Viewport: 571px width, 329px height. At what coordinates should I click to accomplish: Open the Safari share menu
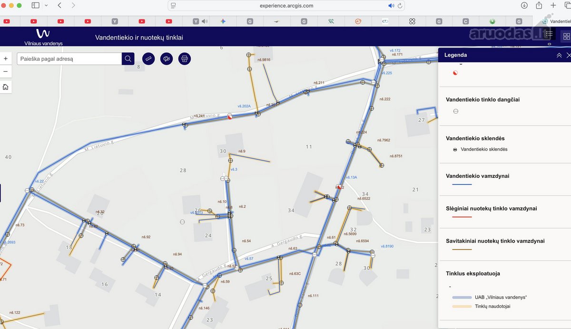[x=539, y=5]
